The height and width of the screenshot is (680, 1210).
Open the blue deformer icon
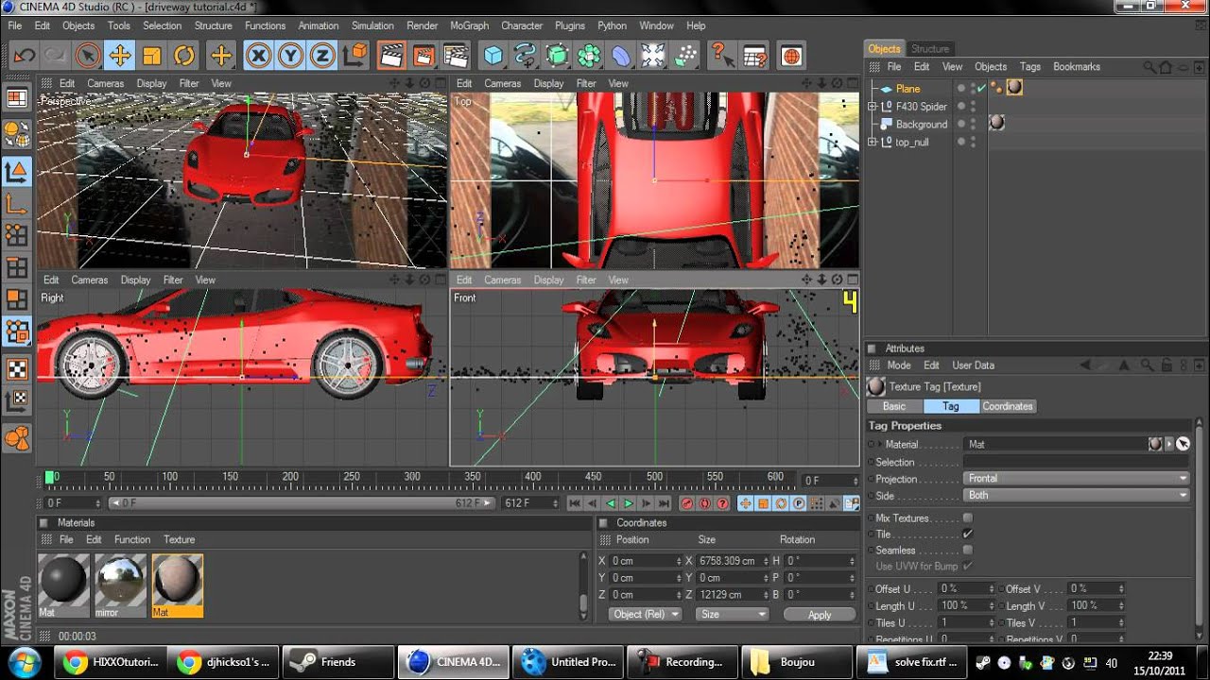point(621,56)
